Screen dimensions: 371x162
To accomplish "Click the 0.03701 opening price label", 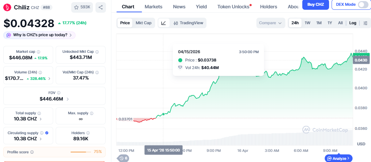I will 125,119.
